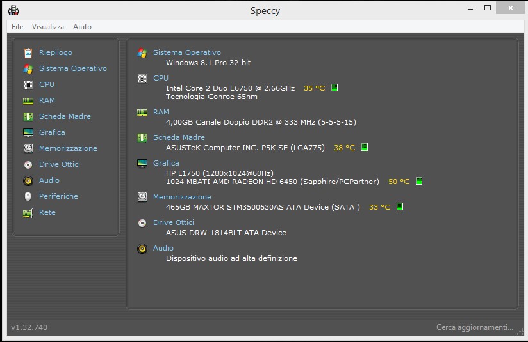528x342 pixels.
Task: Click the green temperature indicator next to 38 °C
Action: [365, 147]
